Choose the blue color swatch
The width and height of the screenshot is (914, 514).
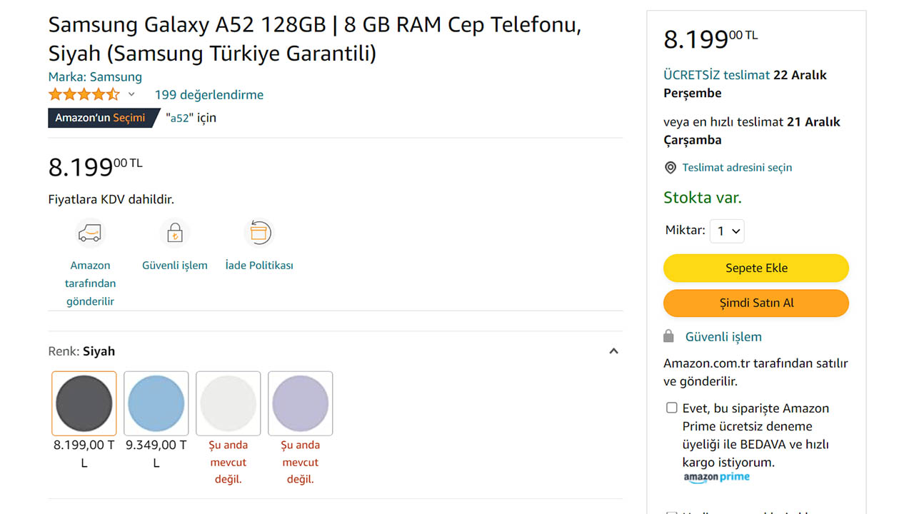(x=156, y=403)
